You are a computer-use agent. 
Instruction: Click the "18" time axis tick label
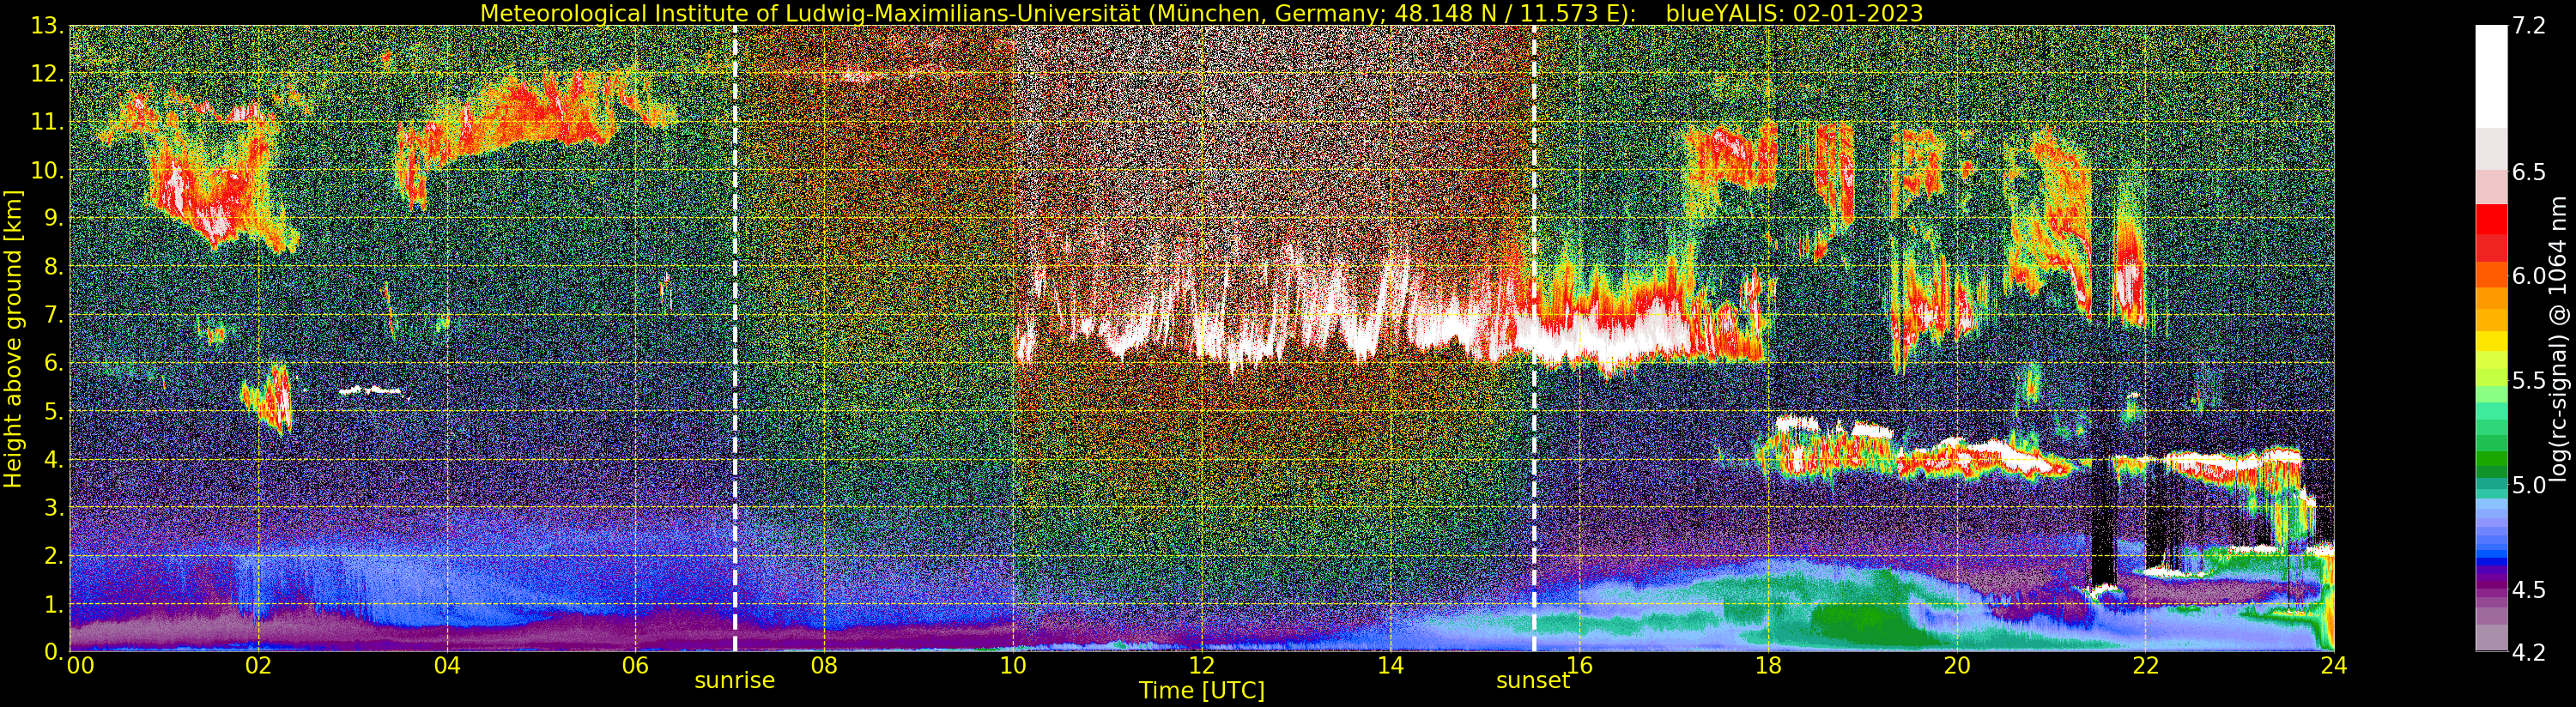pos(1768,665)
